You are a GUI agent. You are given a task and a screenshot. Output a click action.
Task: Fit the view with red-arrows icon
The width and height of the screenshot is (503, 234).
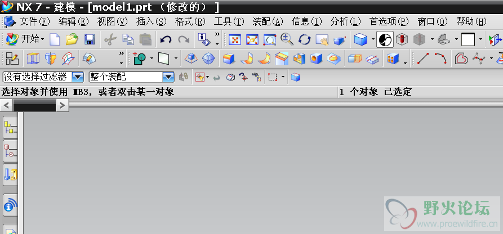pos(235,40)
